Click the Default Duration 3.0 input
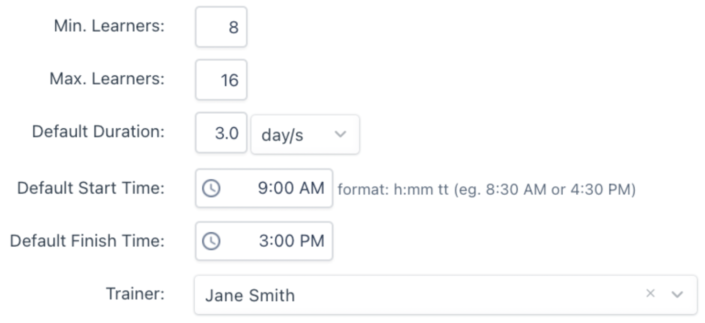The height and width of the screenshot is (323, 705). click(x=221, y=133)
